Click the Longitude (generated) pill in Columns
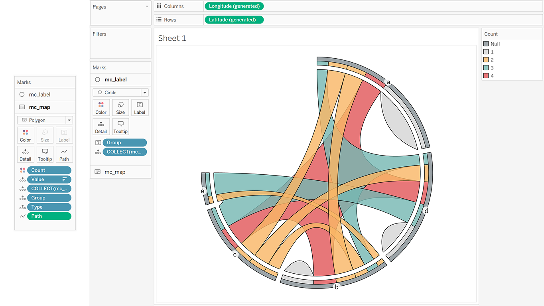The height and width of the screenshot is (306, 544). coord(234,6)
